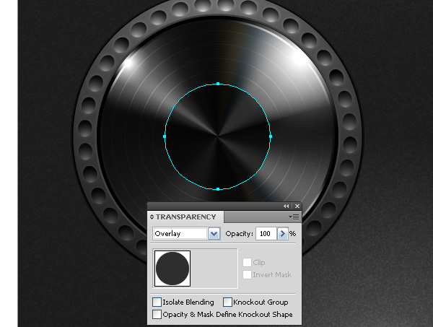Click the top anchor point of selected circle
The image size is (433, 327).
pos(218,84)
